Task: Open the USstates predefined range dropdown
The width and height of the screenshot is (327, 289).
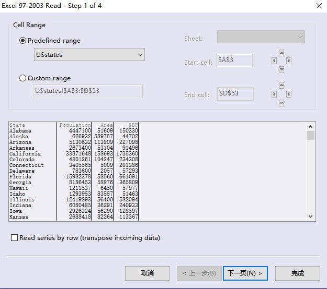Action: pos(89,55)
